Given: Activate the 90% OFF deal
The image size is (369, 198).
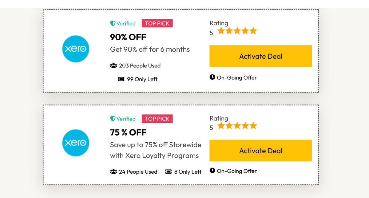Looking at the screenshot, I should 260,56.
